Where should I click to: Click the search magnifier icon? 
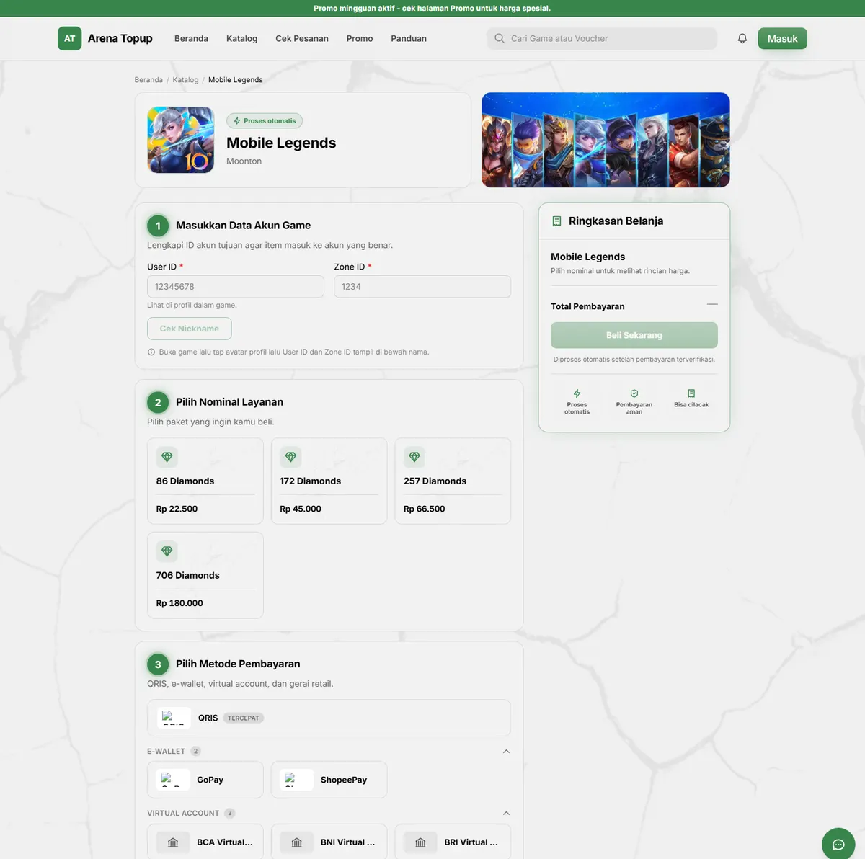coord(500,39)
